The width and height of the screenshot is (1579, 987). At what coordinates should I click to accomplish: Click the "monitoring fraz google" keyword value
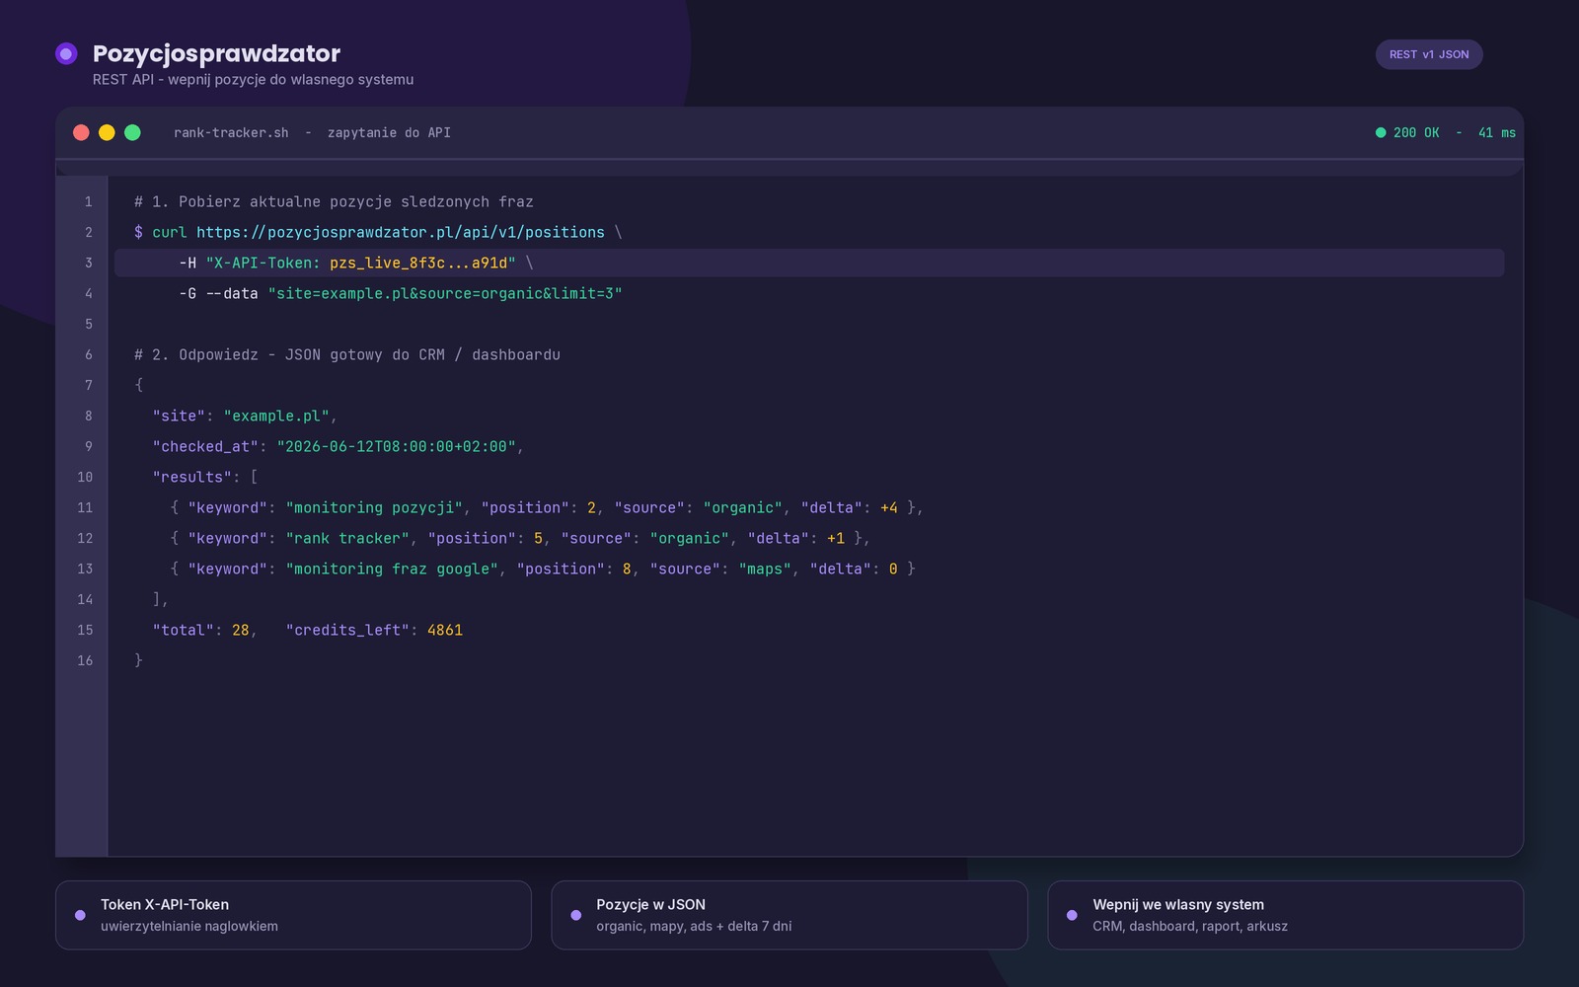coord(392,569)
